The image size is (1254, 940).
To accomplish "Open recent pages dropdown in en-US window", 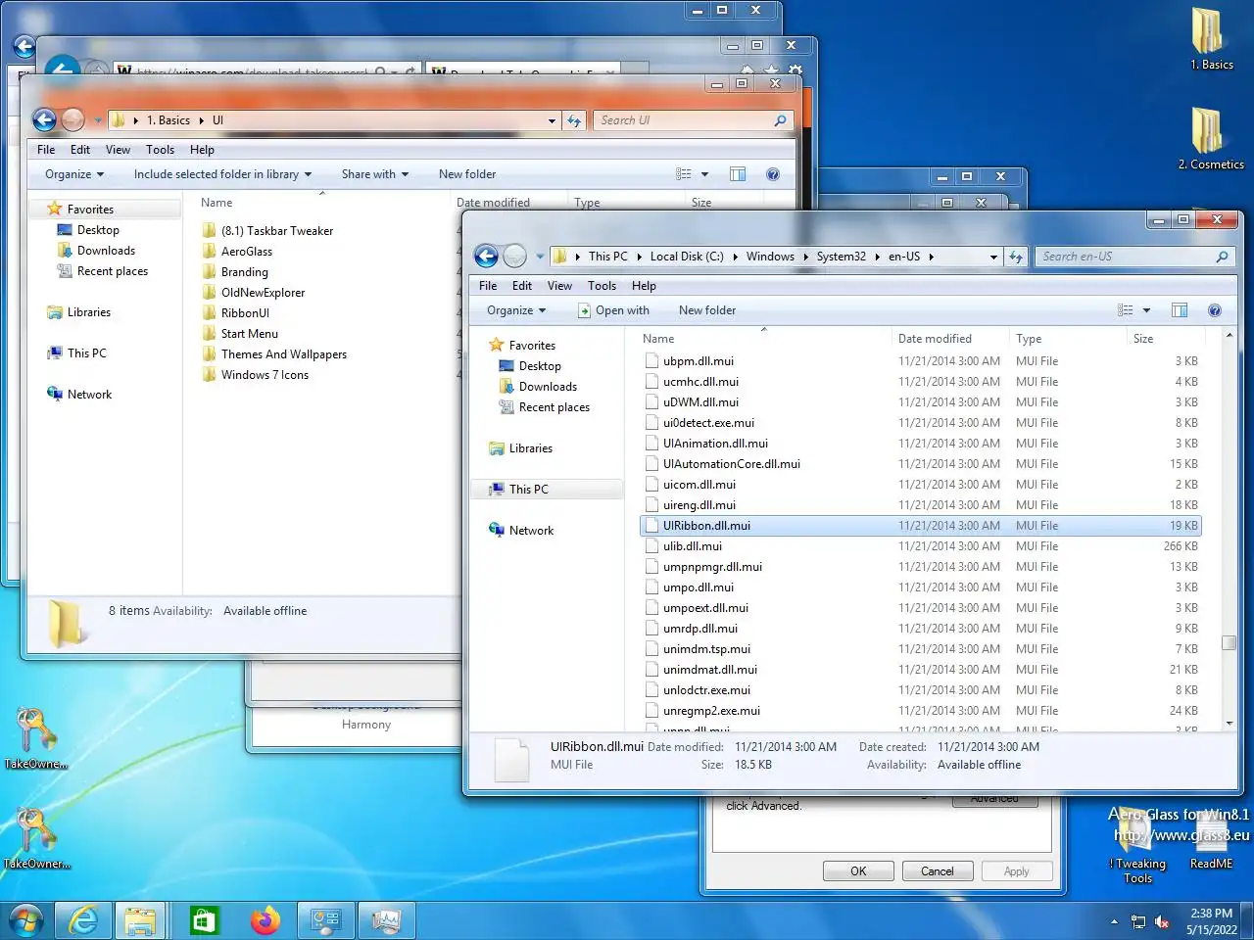I will point(539,257).
